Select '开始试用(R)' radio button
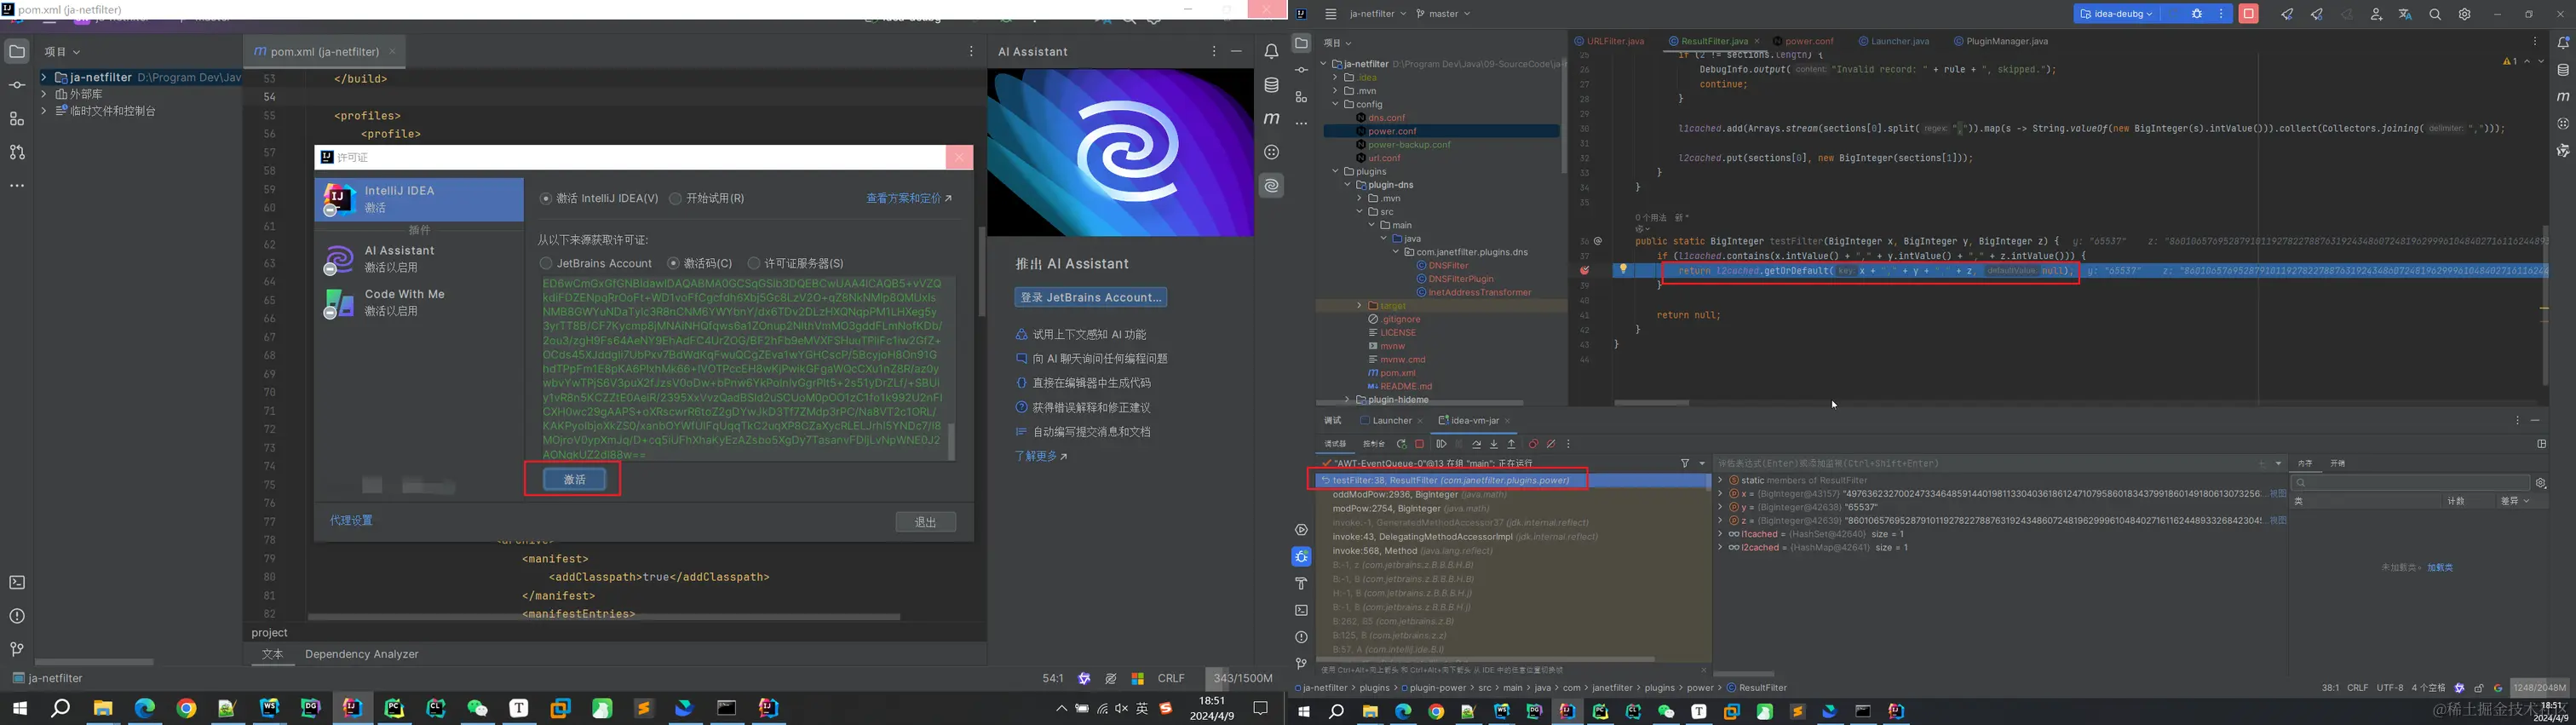The height and width of the screenshot is (725, 2576). point(675,198)
